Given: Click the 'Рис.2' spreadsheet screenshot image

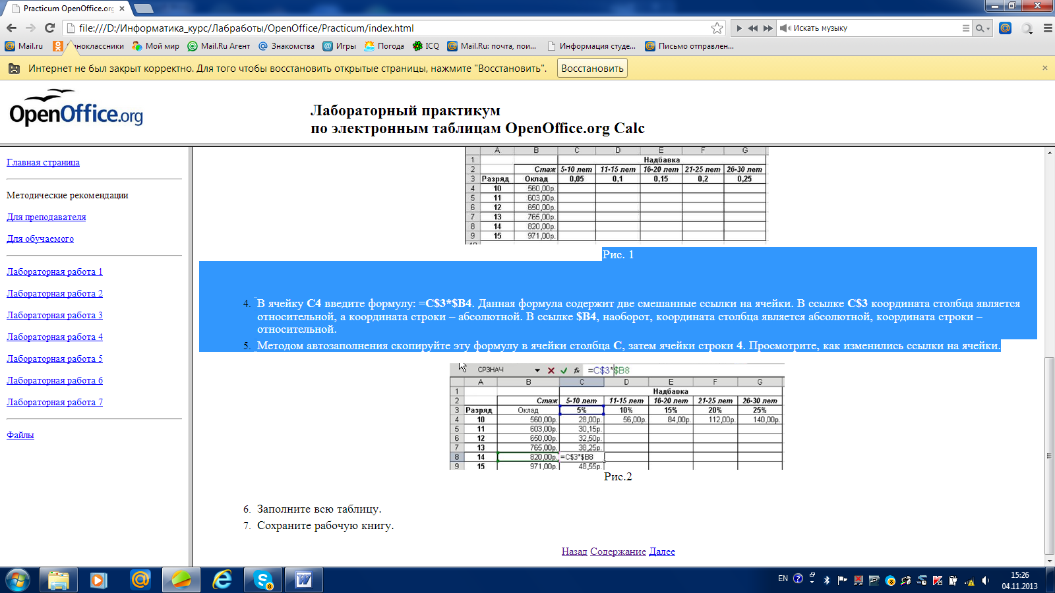Looking at the screenshot, I should click(617, 416).
